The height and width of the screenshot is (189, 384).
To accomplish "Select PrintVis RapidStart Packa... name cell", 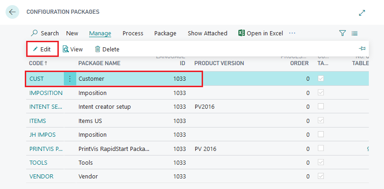I will 114,149.
